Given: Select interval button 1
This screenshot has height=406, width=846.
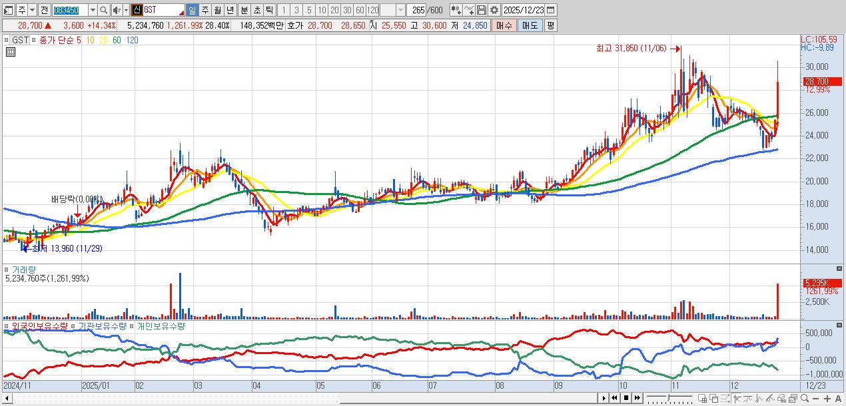Looking at the screenshot, I should coord(284,10).
